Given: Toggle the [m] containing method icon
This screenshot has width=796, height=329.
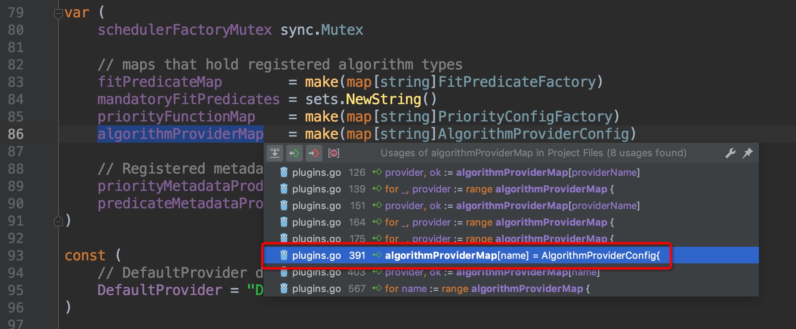Looking at the screenshot, I should point(333,153).
